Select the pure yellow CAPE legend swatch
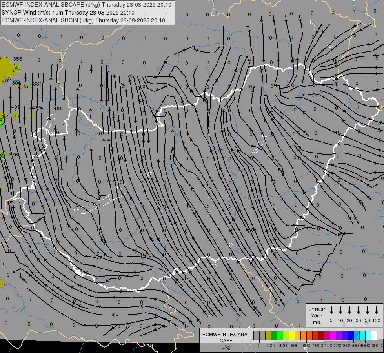This screenshot has width=384, height=353. (292, 335)
